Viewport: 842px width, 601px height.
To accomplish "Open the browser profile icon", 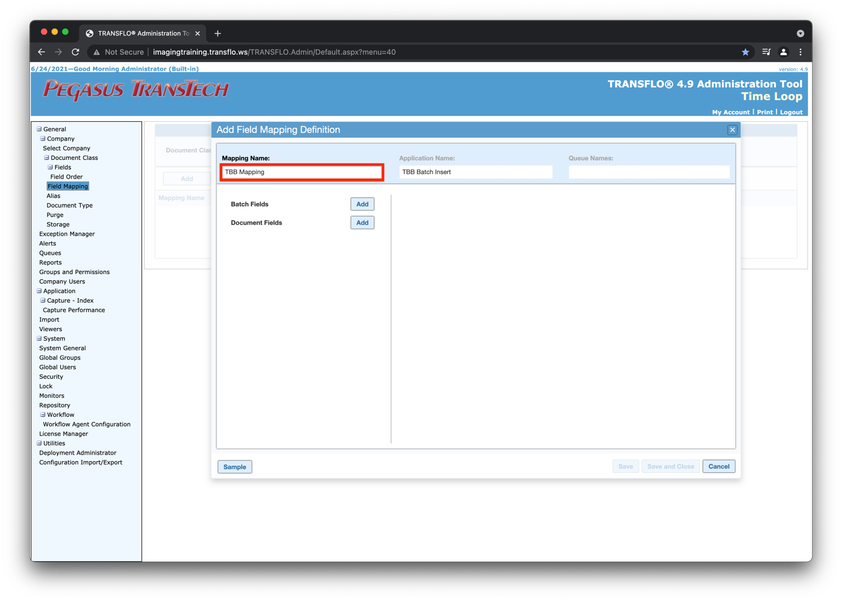I will tap(784, 52).
